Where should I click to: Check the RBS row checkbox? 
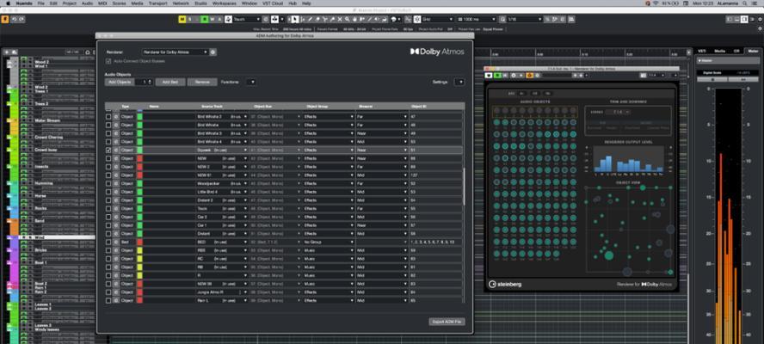(x=108, y=250)
